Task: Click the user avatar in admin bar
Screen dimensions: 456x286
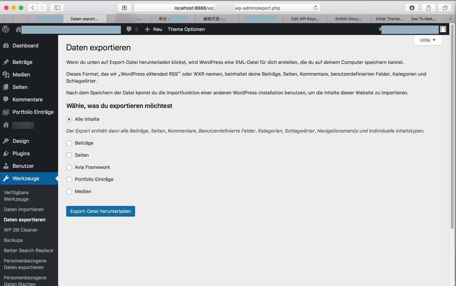Action: (x=443, y=29)
